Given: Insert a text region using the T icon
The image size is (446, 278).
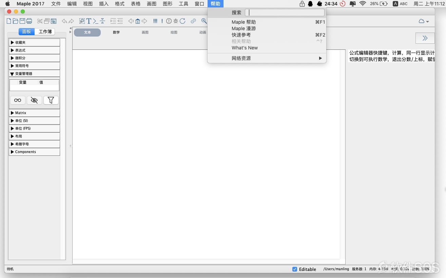Looking at the screenshot, I should click(x=89, y=21).
